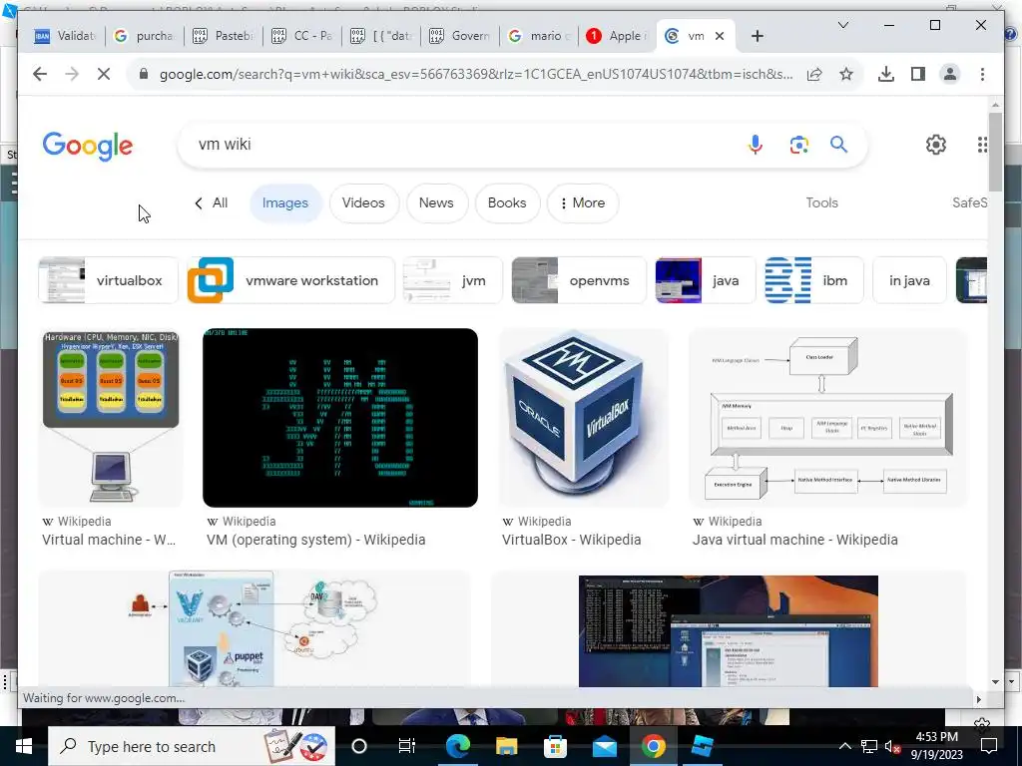Switch to the Validat tab

pyautogui.click(x=65, y=36)
